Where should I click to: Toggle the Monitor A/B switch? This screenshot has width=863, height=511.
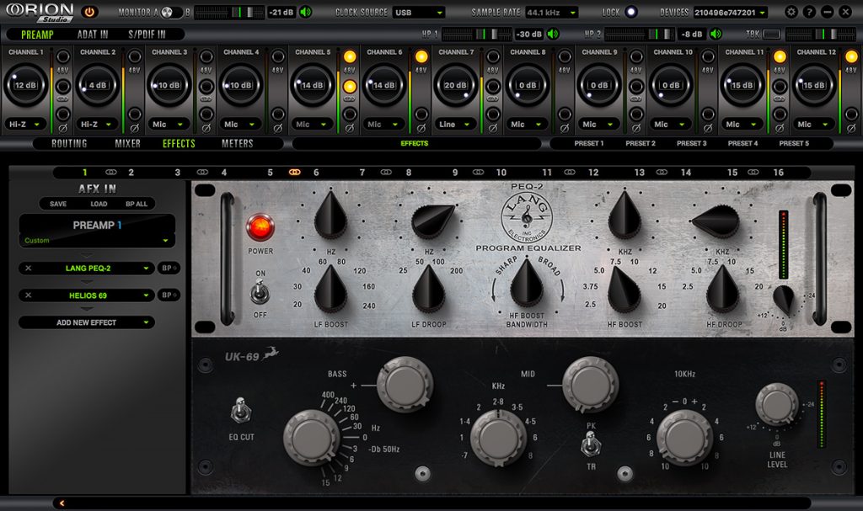coord(170,12)
